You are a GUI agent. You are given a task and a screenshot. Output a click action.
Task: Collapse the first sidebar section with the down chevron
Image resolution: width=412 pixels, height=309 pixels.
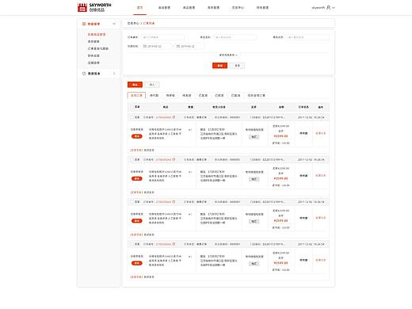click(114, 24)
